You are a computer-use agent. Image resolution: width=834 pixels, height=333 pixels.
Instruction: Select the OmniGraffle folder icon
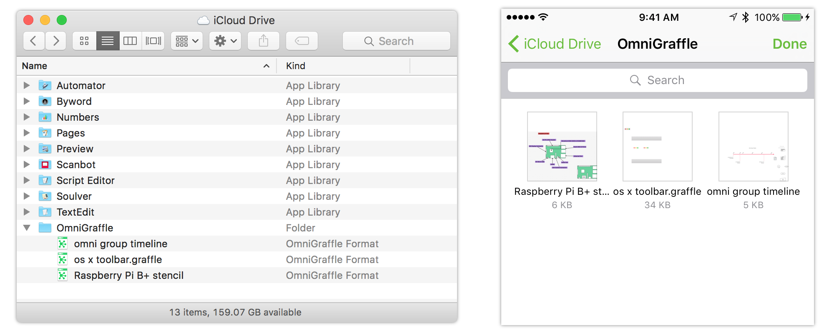45,228
